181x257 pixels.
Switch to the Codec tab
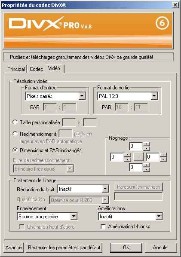[36, 69]
